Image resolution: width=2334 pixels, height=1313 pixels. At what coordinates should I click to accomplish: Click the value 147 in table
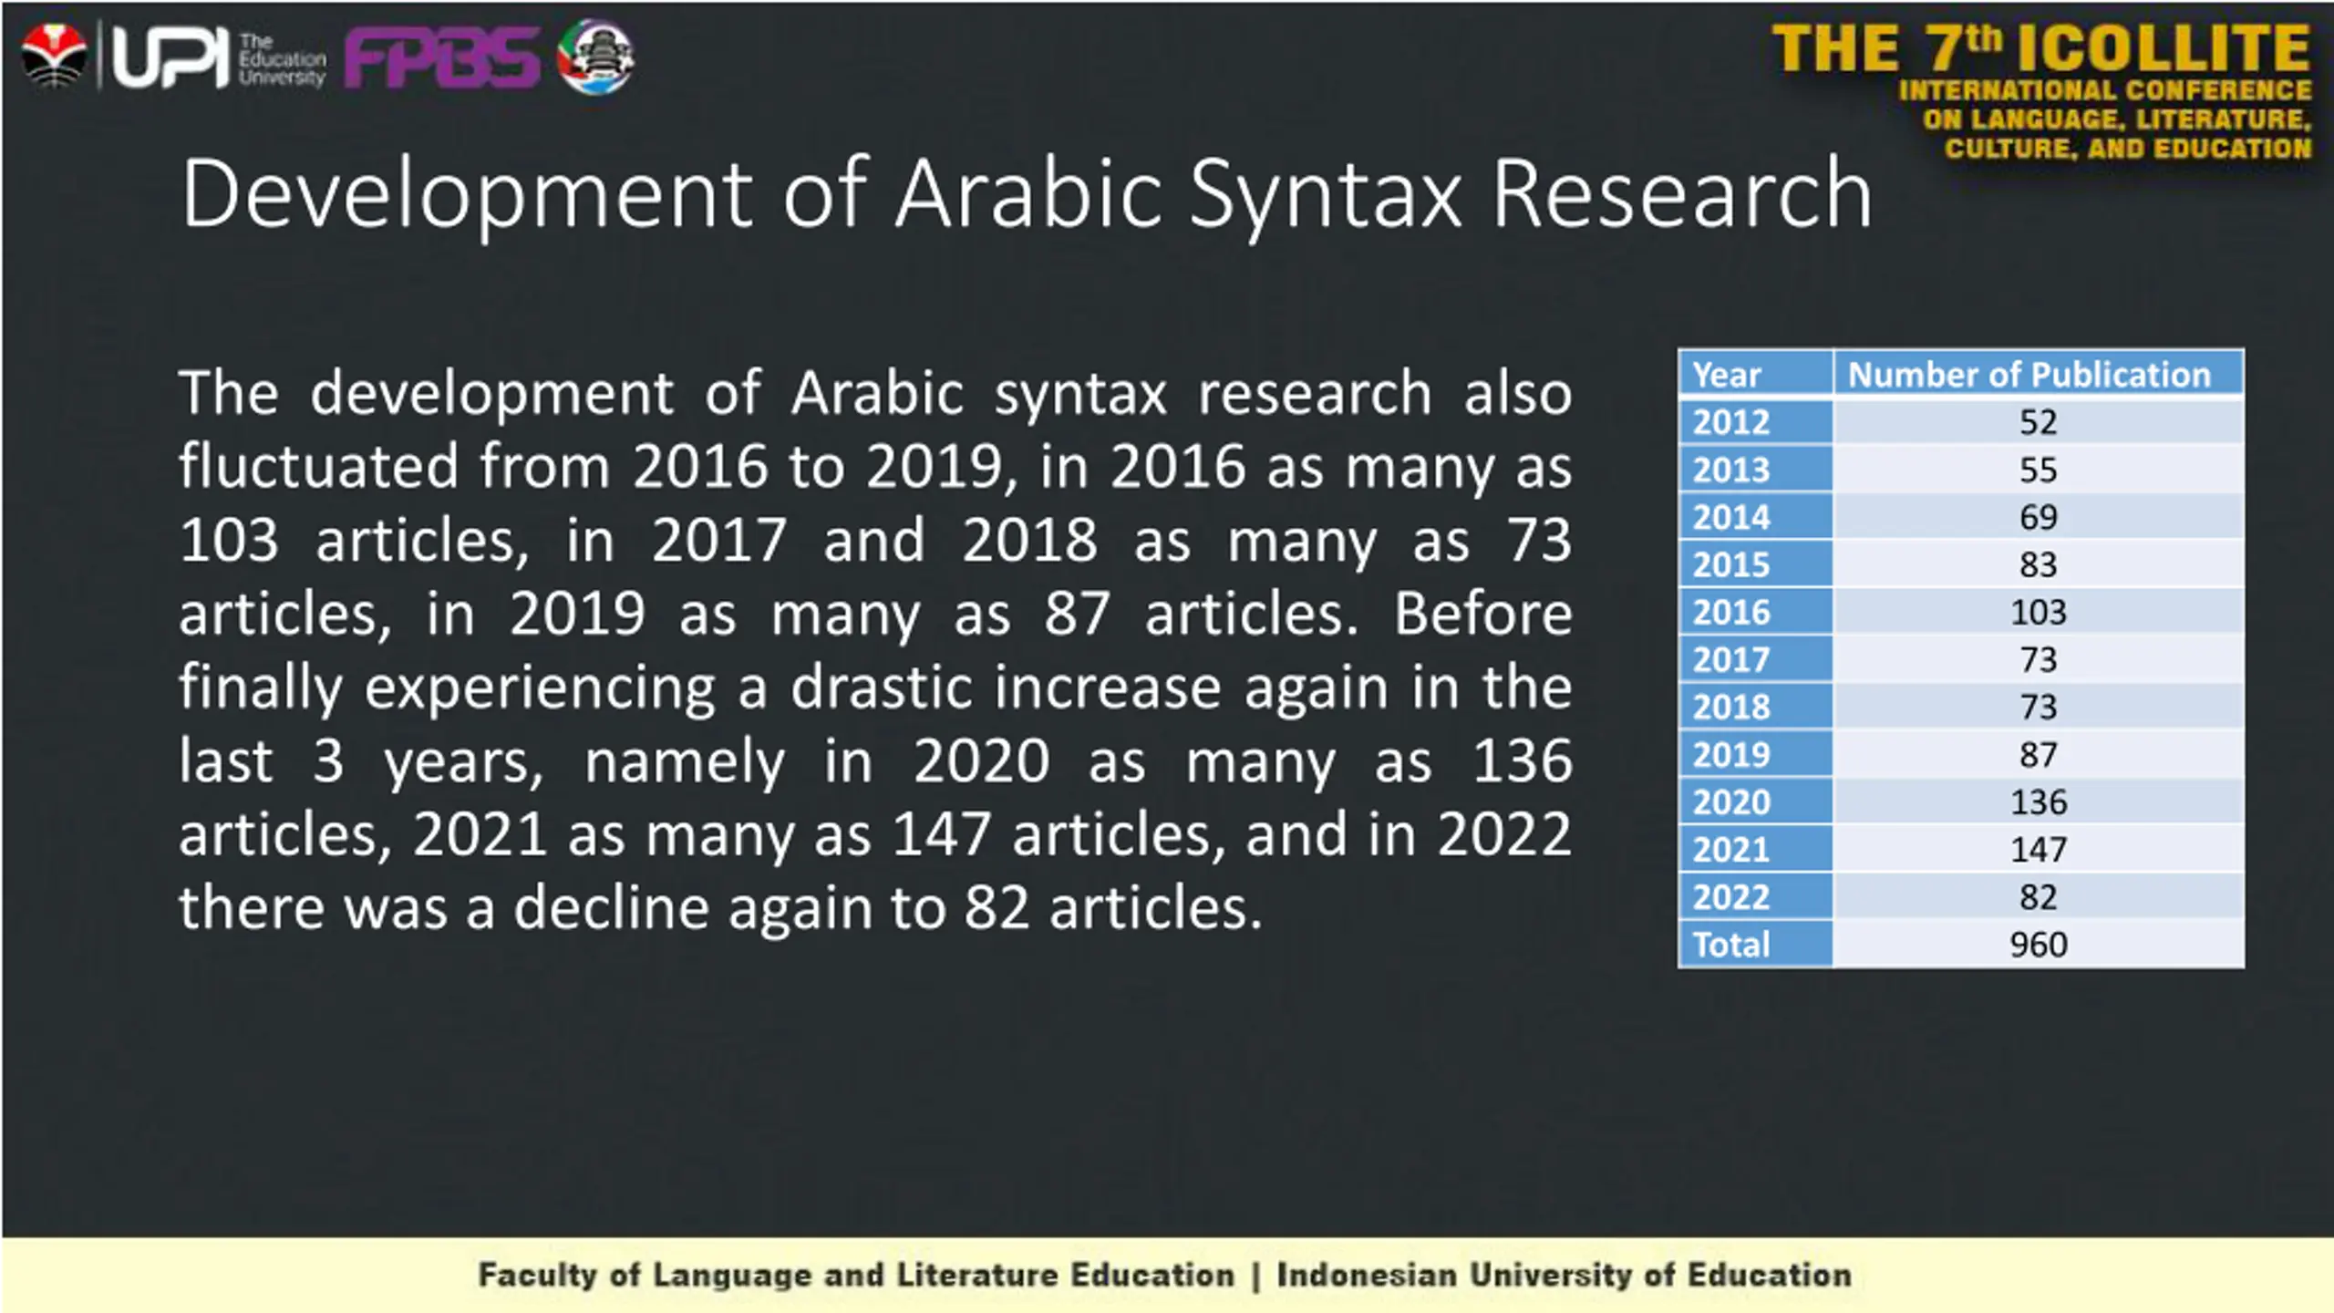coord(2038,850)
